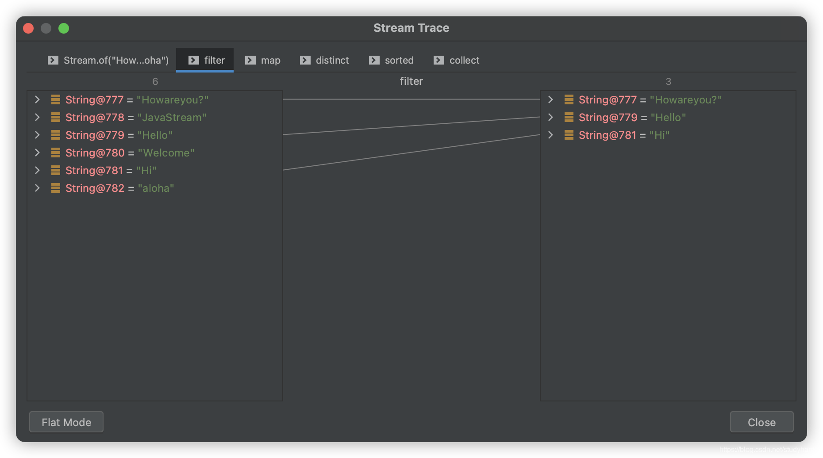Screen dimensions: 823x458
Task: Click the list icon beside String@781 in results
Action: tap(568, 135)
